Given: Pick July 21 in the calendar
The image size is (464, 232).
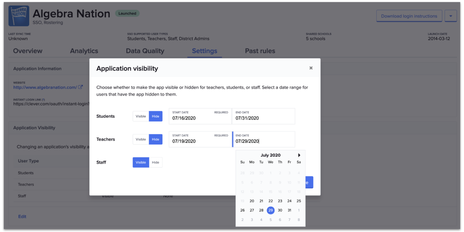Looking at the screenshot, I should 261,201.
